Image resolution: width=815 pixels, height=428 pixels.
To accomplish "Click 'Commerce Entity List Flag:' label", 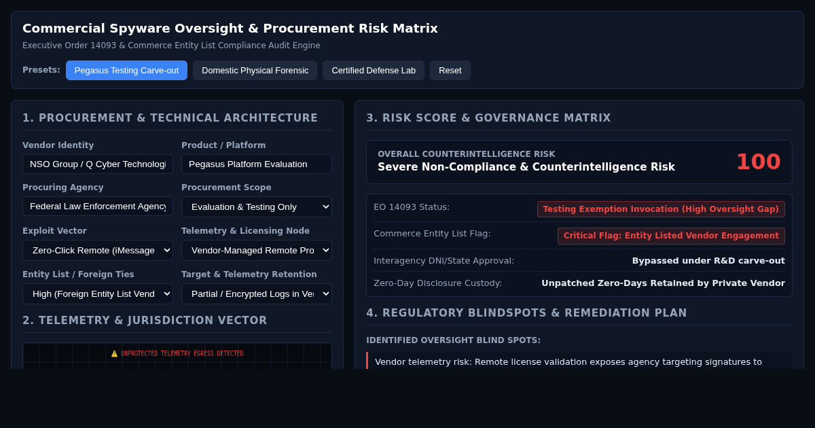I will point(432,233).
